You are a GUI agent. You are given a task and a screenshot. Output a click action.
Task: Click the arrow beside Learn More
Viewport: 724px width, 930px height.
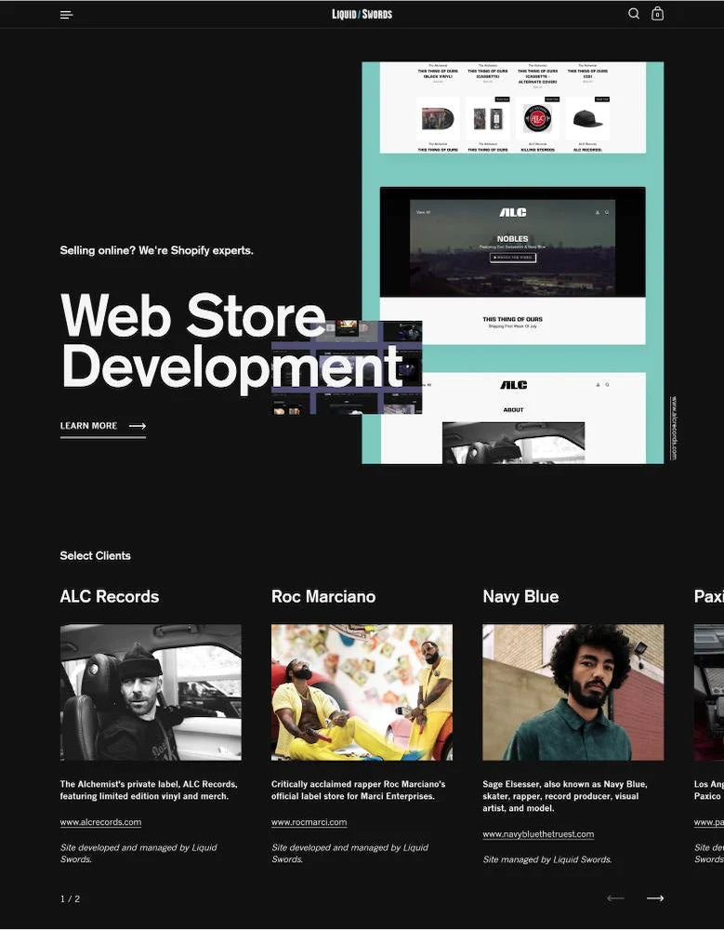tap(138, 426)
